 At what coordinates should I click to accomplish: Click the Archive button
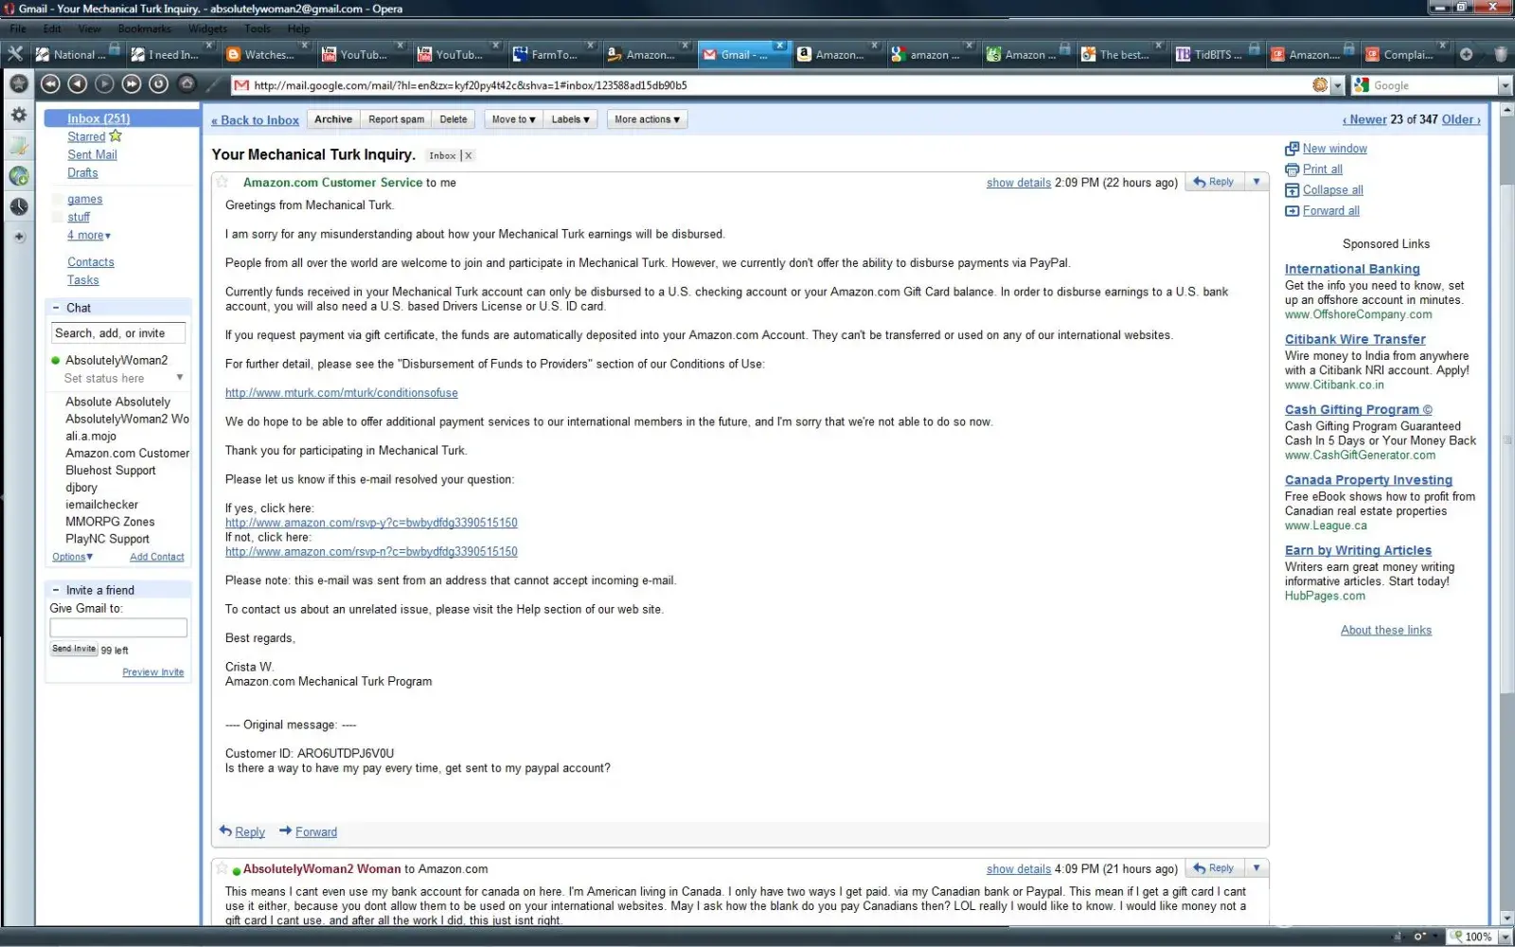pyautogui.click(x=333, y=119)
